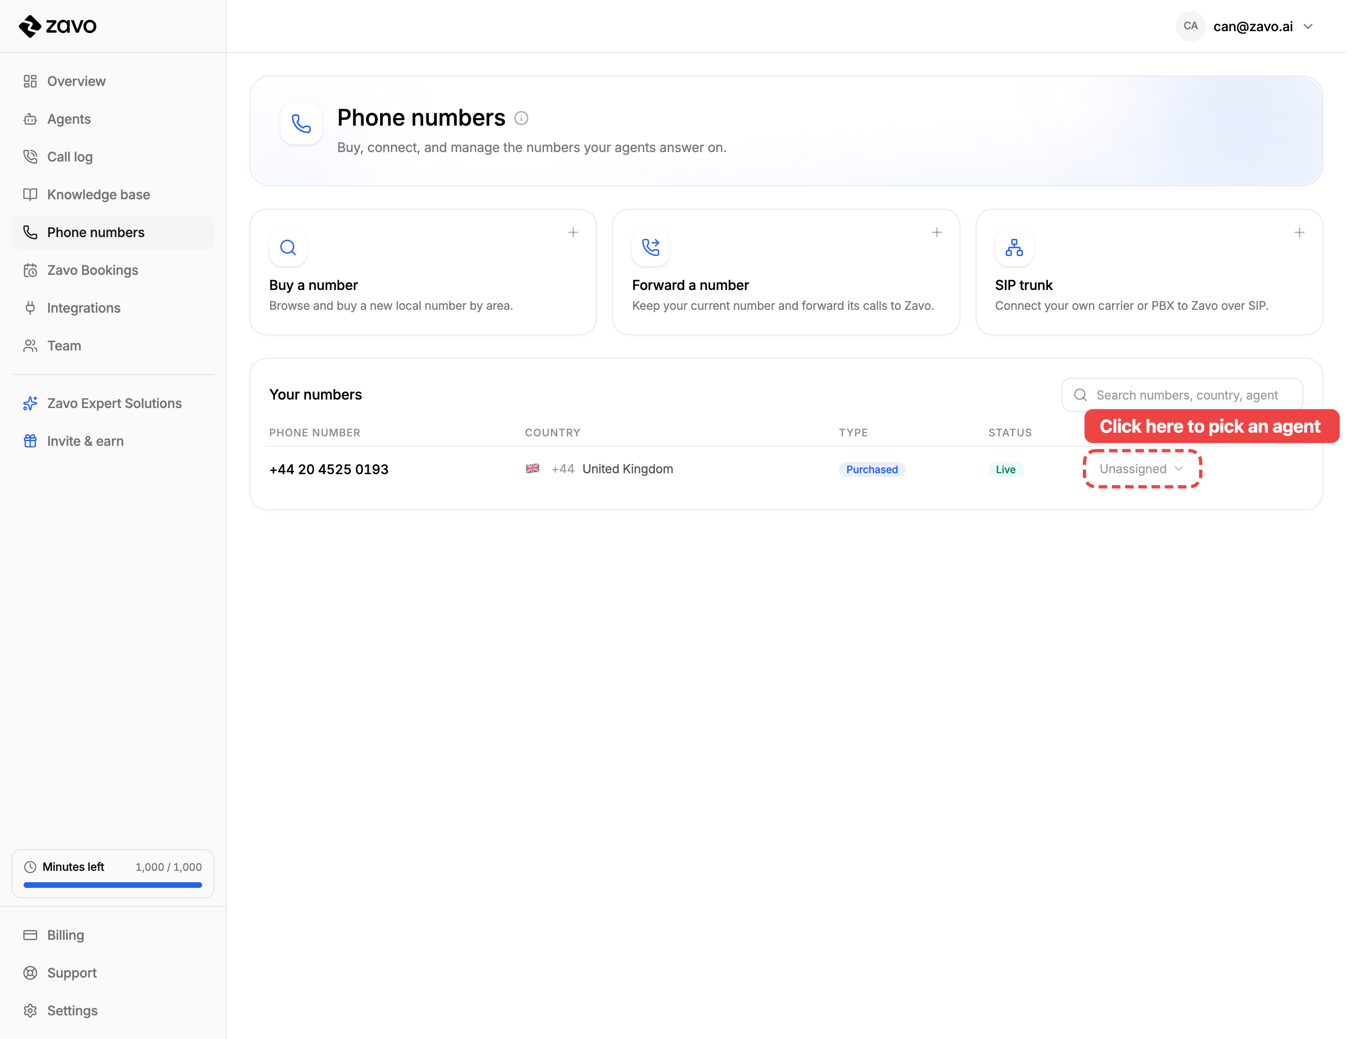Click the clock icon beside Minutes left
The width and height of the screenshot is (1360, 1039).
pyautogui.click(x=30, y=867)
